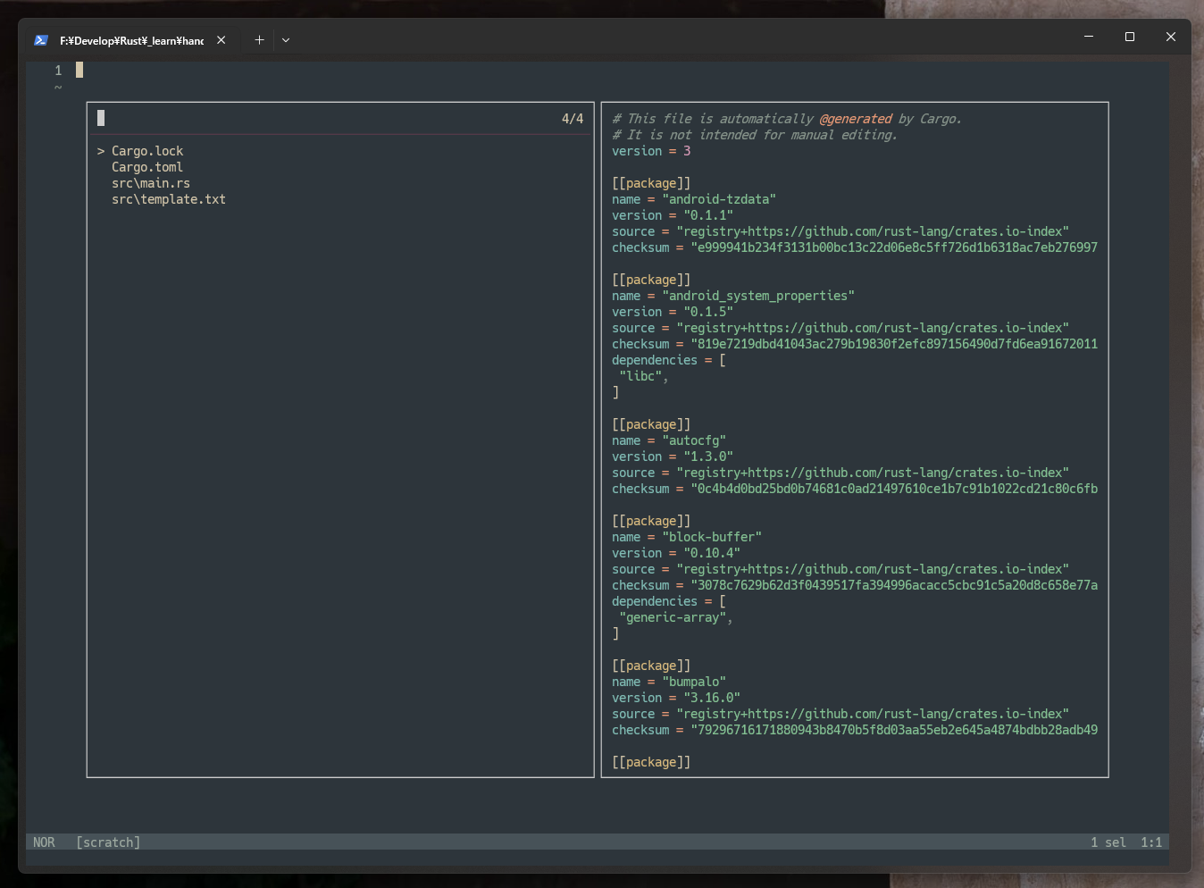Click the Windows Terminal icon on the tab
1204x888 pixels.
(x=40, y=40)
